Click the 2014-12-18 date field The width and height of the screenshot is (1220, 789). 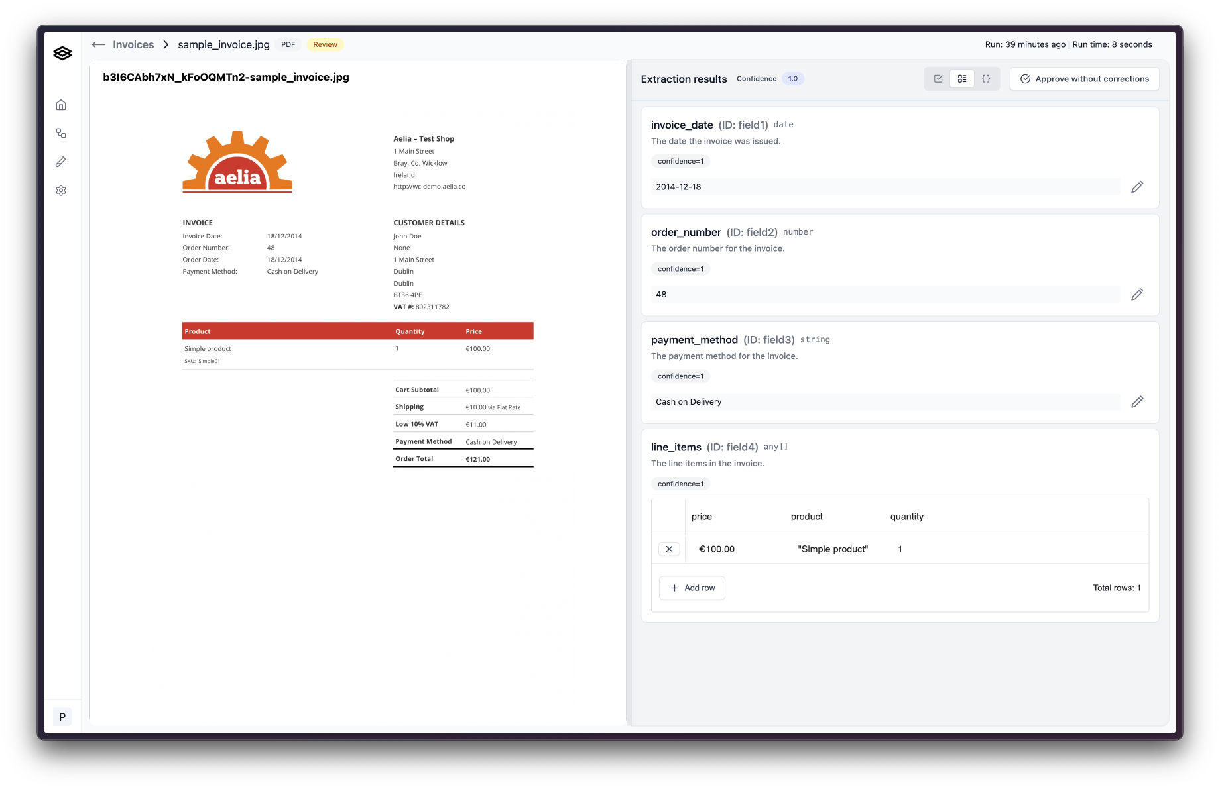(x=884, y=187)
